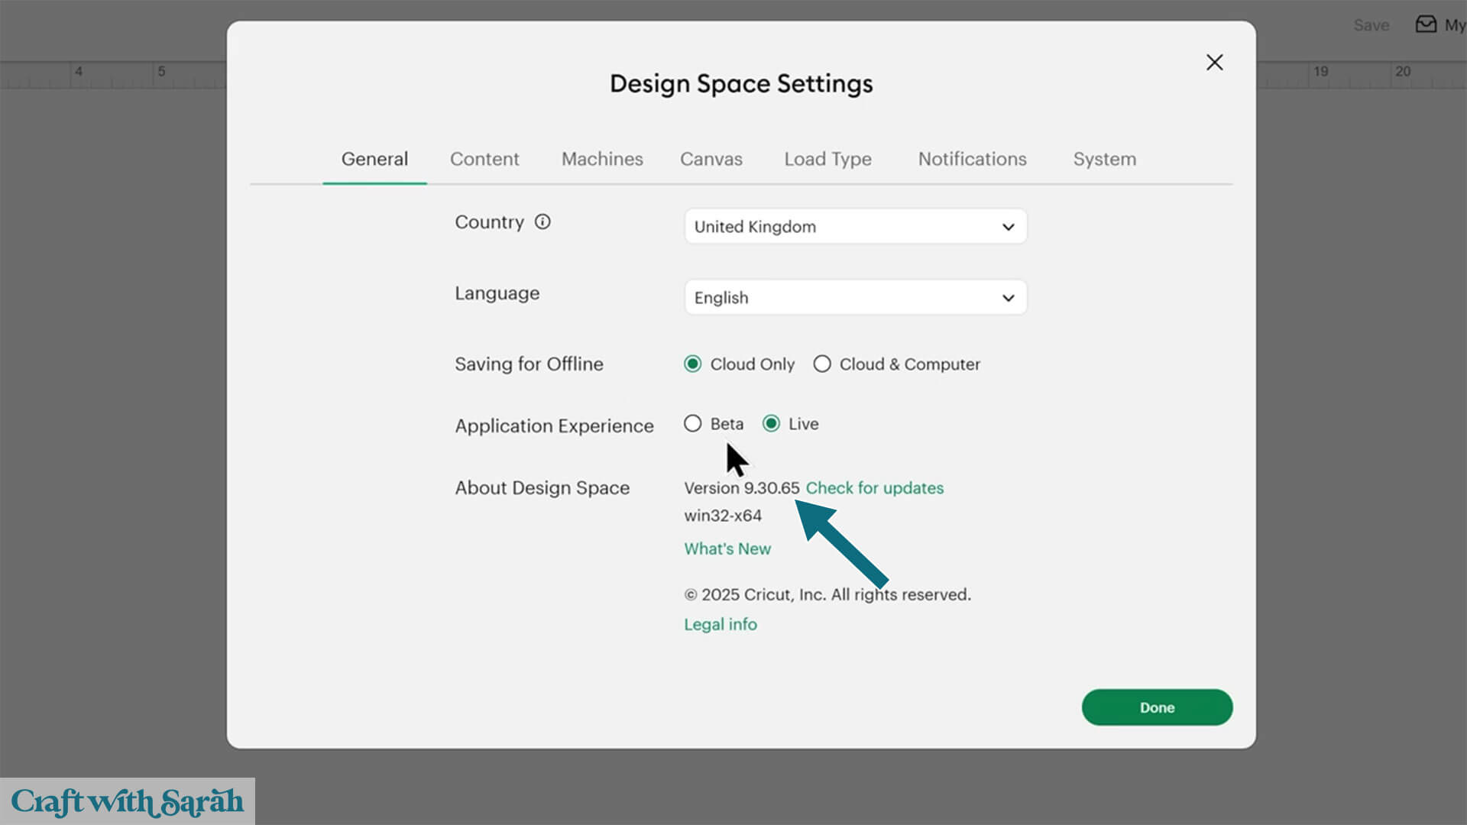Open the Legal info link

point(720,625)
